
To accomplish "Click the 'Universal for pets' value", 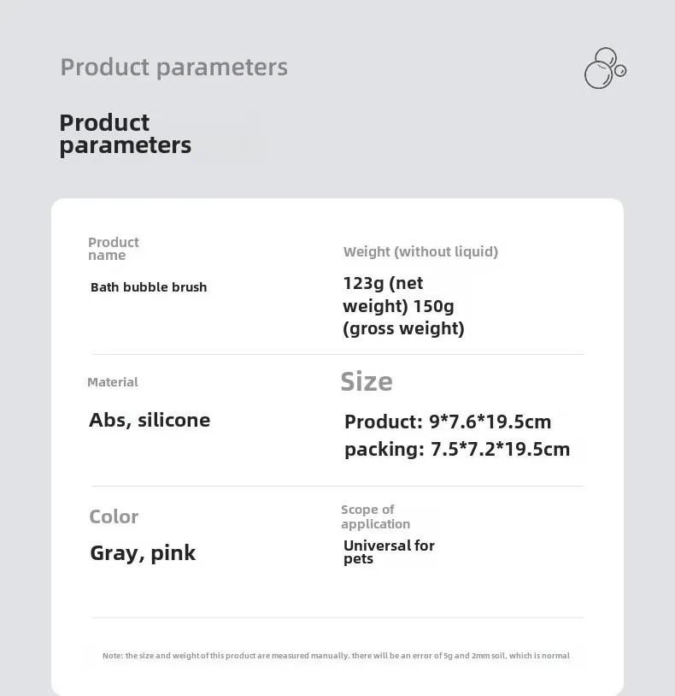I will (389, 551).
